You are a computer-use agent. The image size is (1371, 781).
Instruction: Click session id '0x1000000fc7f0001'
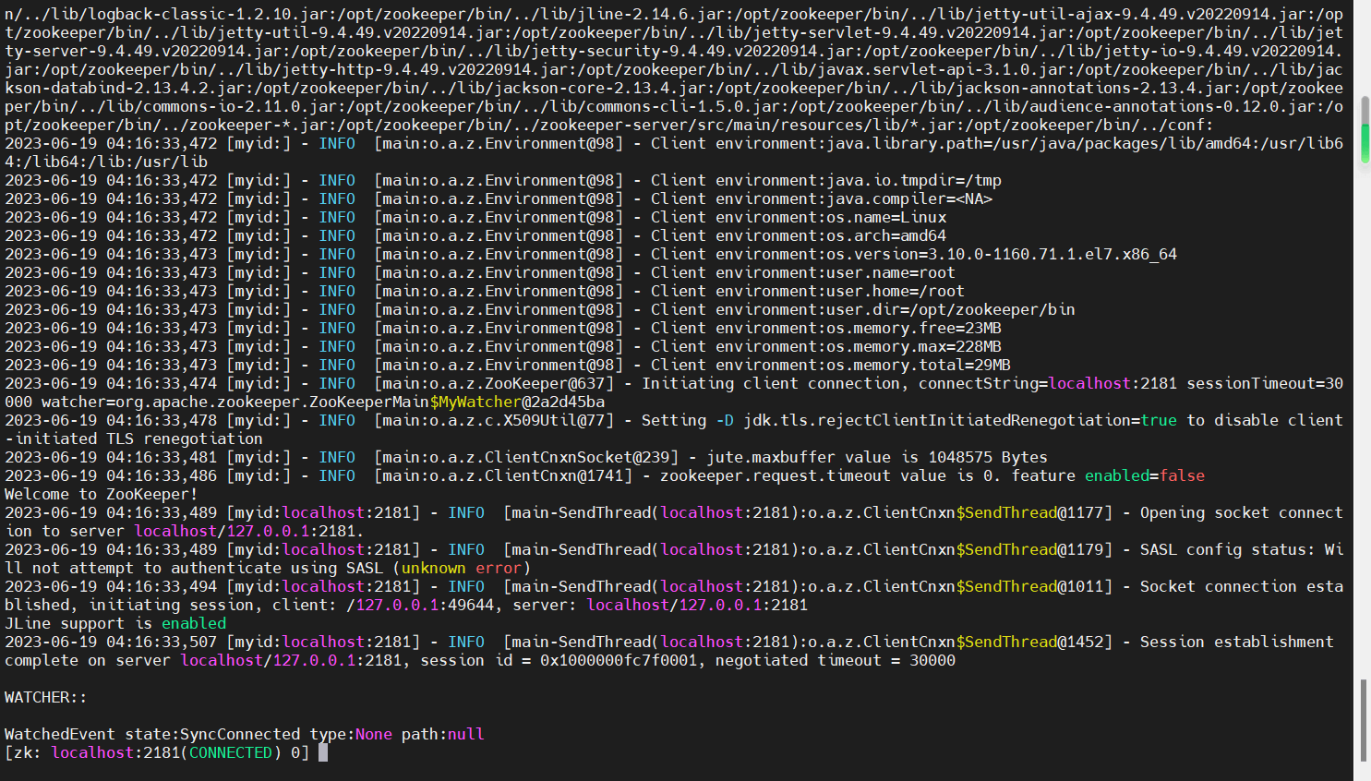click(619, 660)
